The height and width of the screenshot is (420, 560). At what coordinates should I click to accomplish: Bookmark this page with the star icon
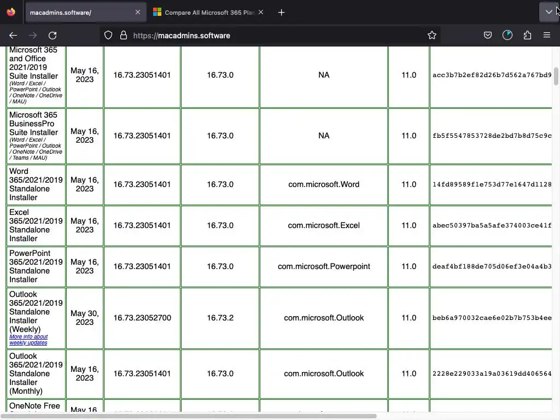pos(432,35)
